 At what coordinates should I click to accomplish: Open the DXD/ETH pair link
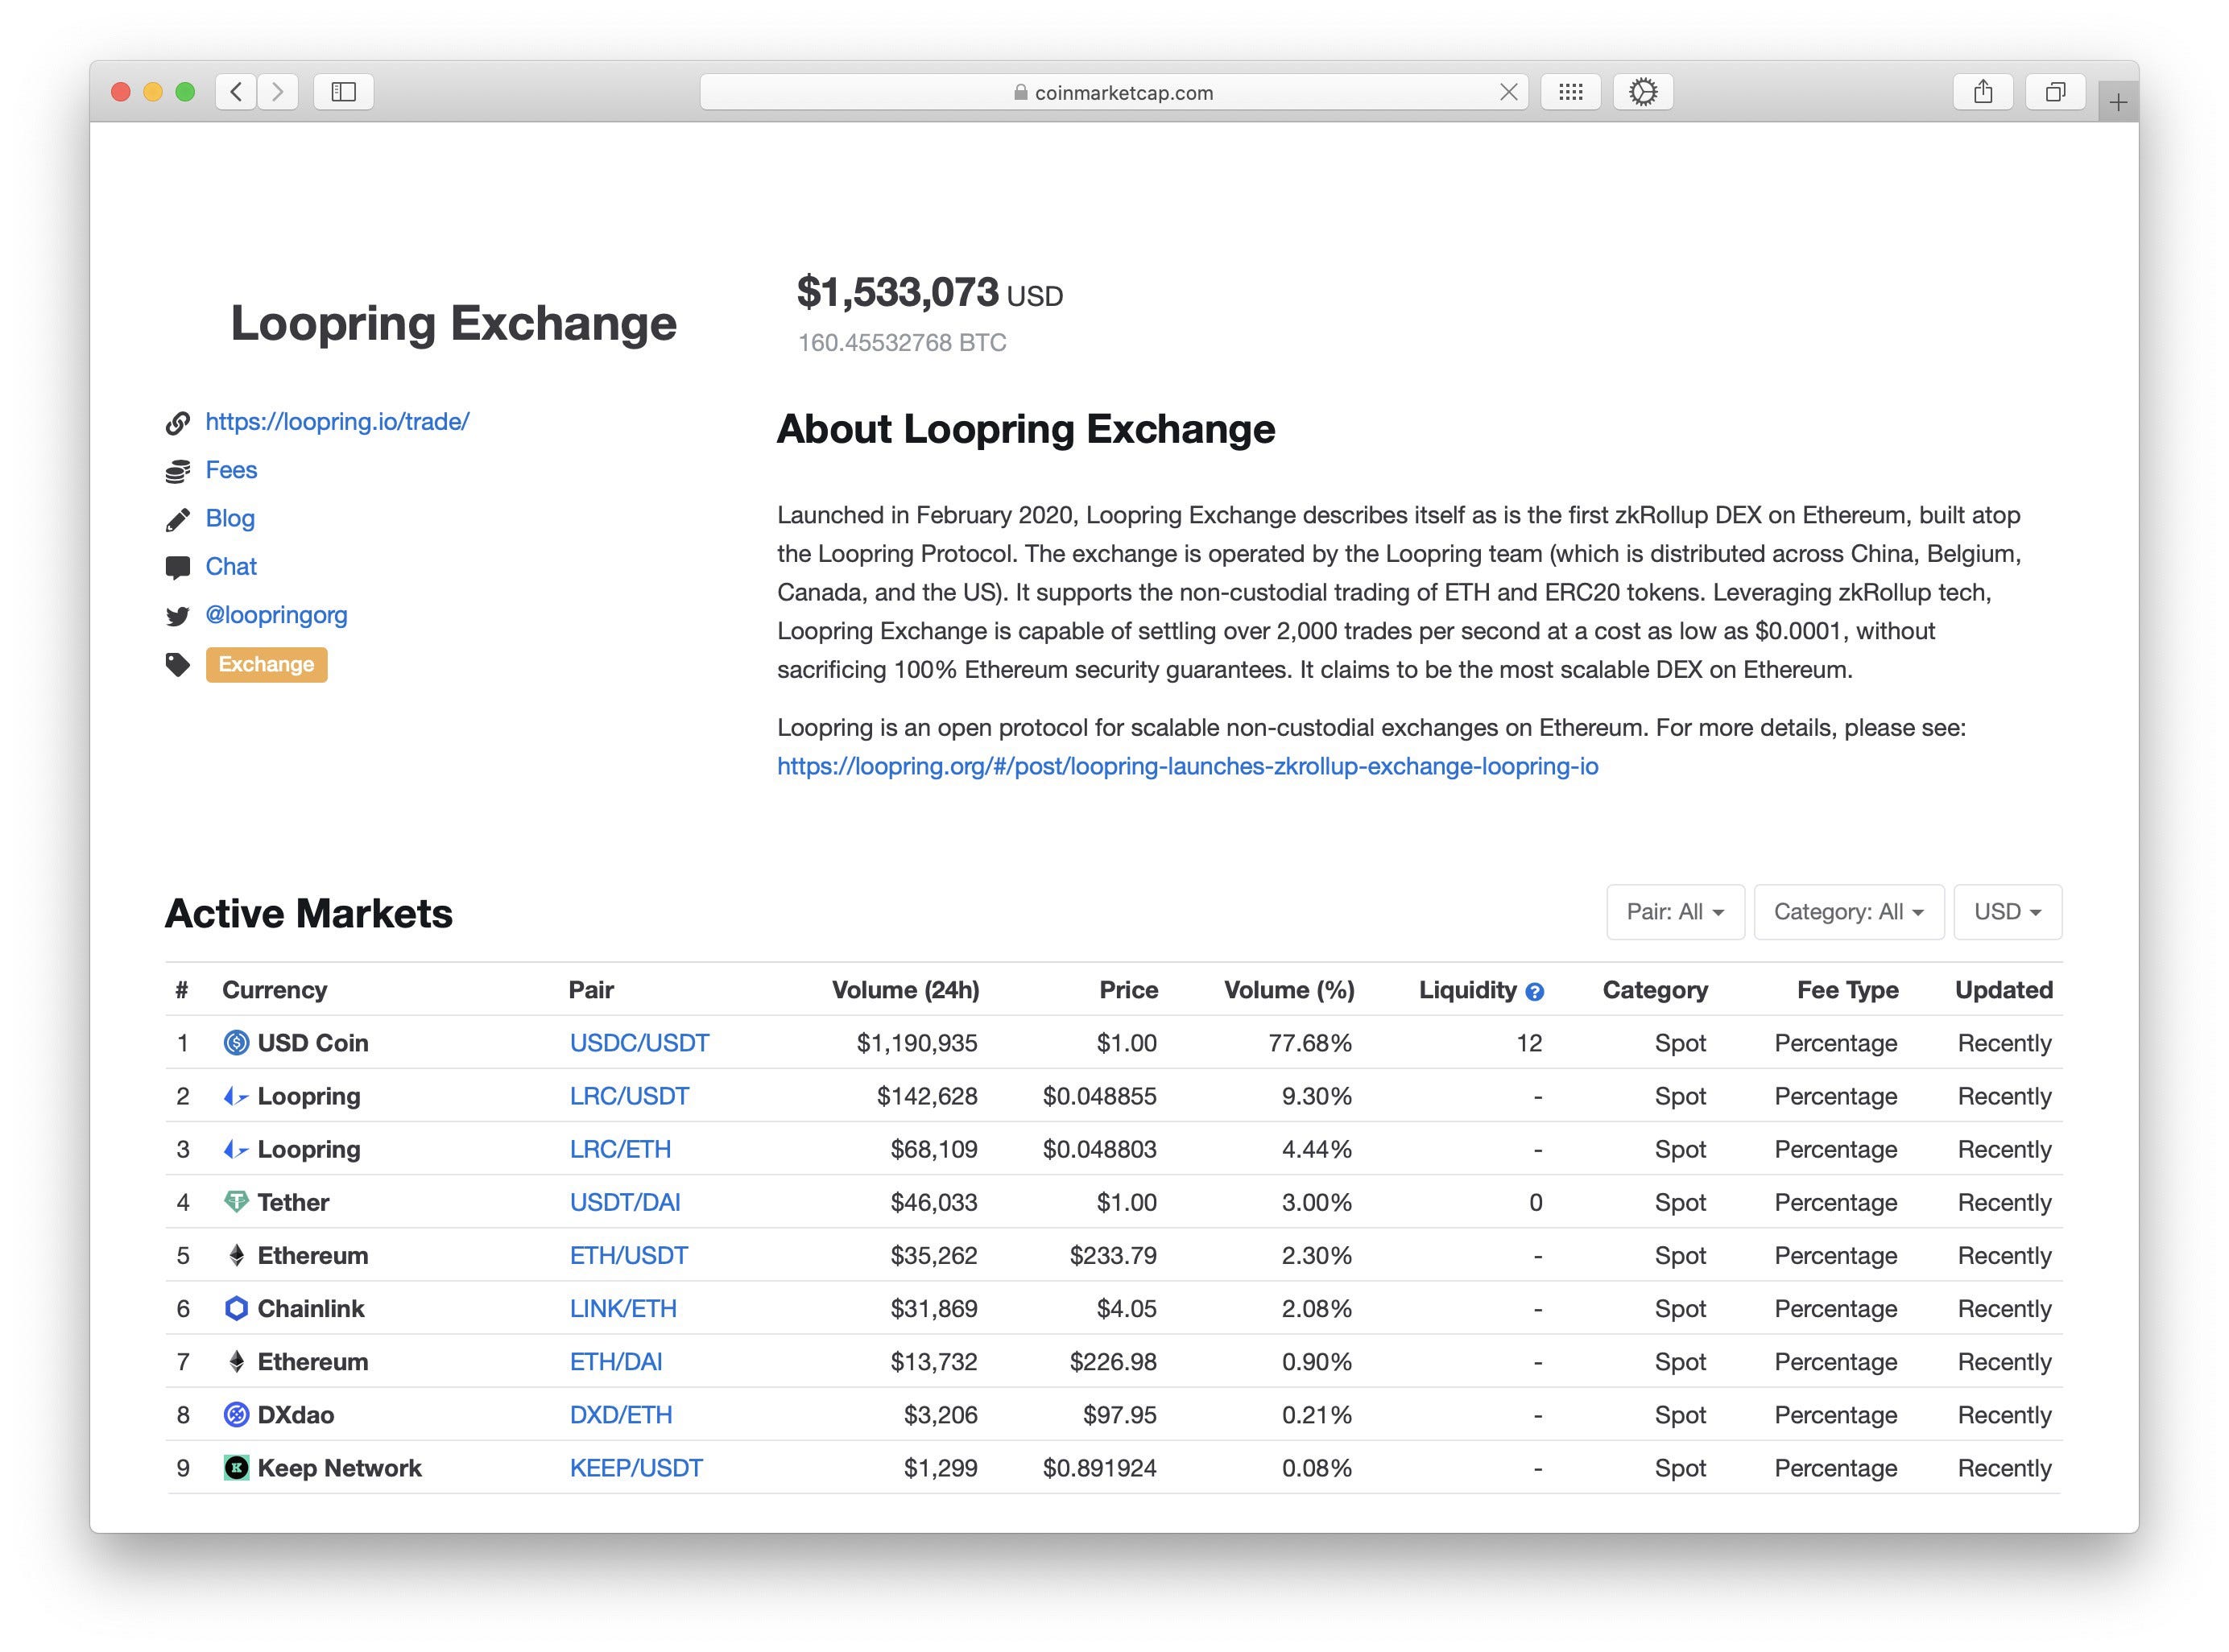click(621, 1415)
